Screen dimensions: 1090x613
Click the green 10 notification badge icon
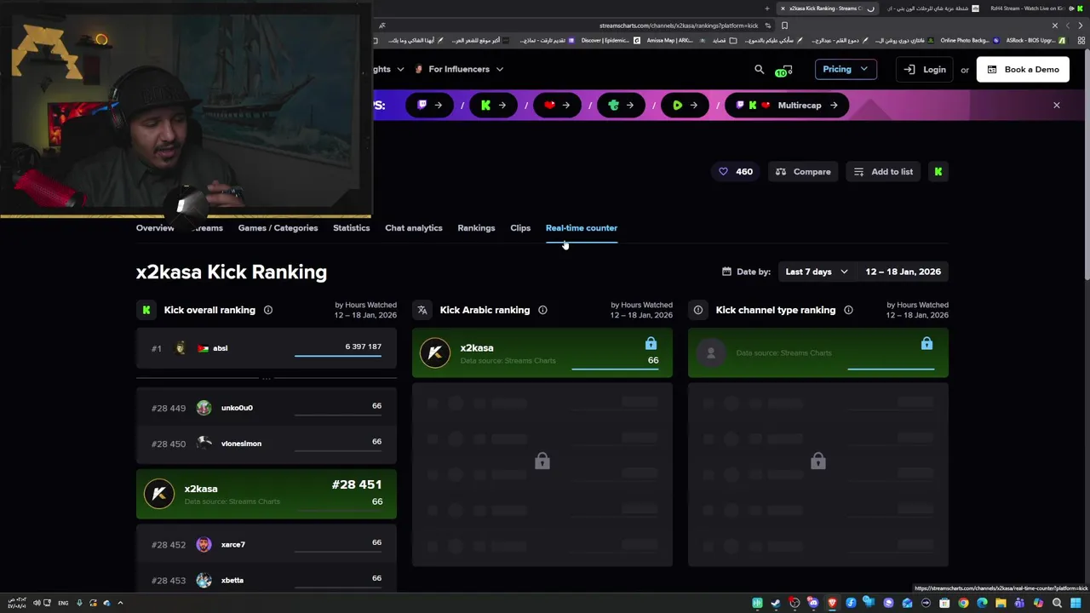(x=783, y=71)
